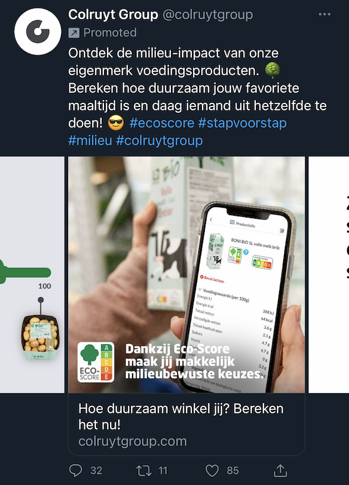Open the #ecoscore hashtag
The height and width of the screenshot is (485, 349).
pyautogui.click(x=162, y=123)
